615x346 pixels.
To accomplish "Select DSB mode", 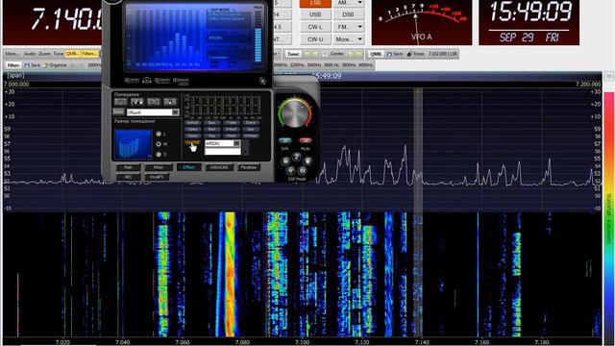I will click(348, 14).
